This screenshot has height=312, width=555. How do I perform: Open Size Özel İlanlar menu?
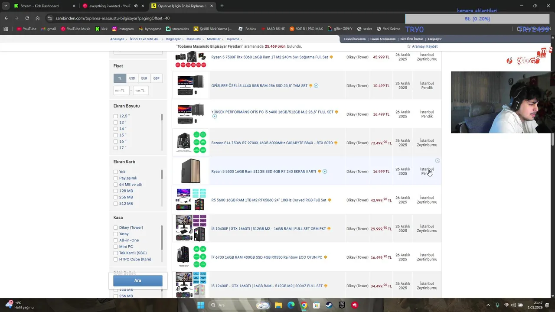click(x=411, y=39)
